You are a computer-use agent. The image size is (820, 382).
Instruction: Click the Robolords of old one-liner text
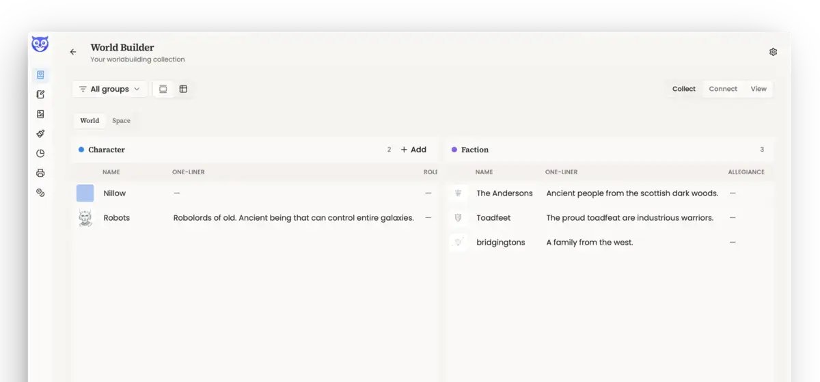294,218
